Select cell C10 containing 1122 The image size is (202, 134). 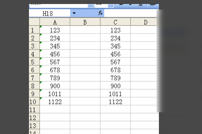(x=115, y=102)
